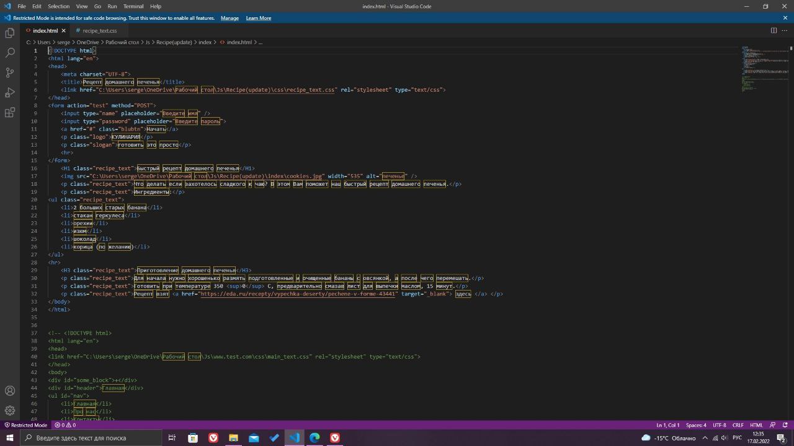
Task: Open the HTML language mode selector
Action: (756, 425)
